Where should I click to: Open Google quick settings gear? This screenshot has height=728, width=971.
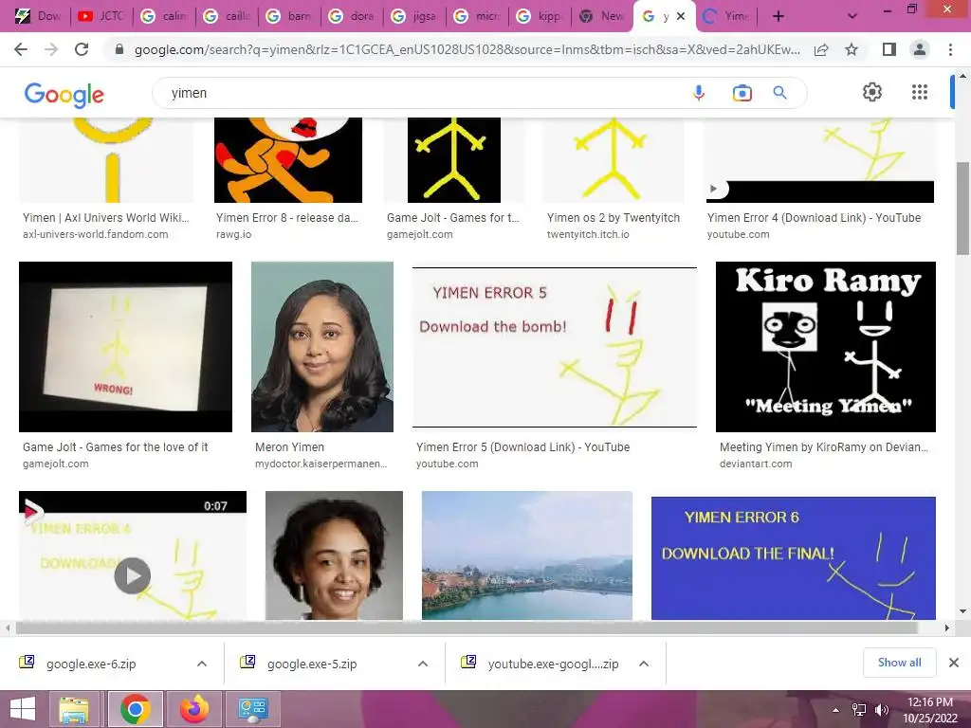[x=872, y=92]
